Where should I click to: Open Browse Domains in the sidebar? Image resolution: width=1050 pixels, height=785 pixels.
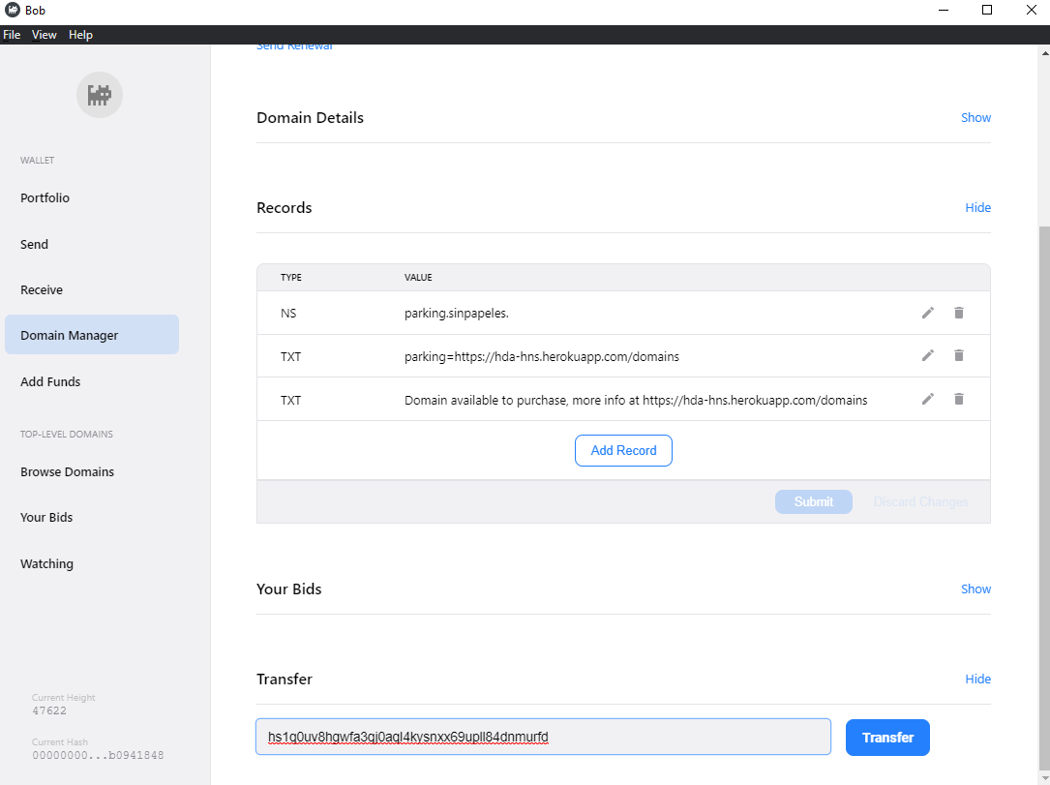(67, 471)
